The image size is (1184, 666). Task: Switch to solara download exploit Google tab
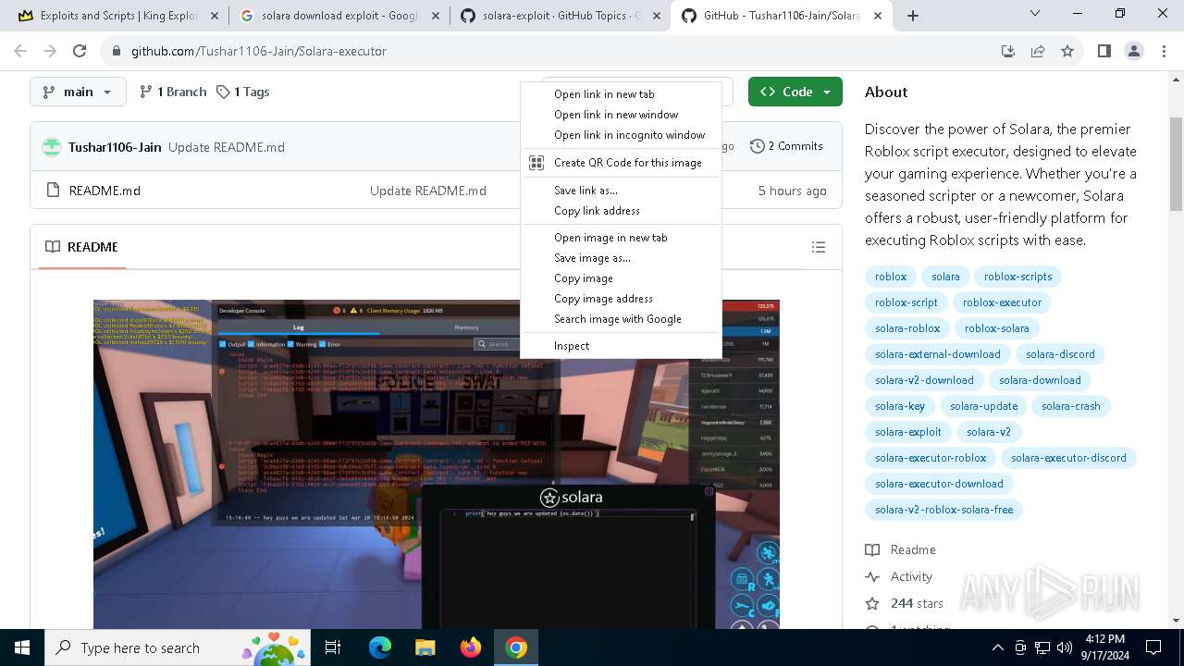pos(339,16)
